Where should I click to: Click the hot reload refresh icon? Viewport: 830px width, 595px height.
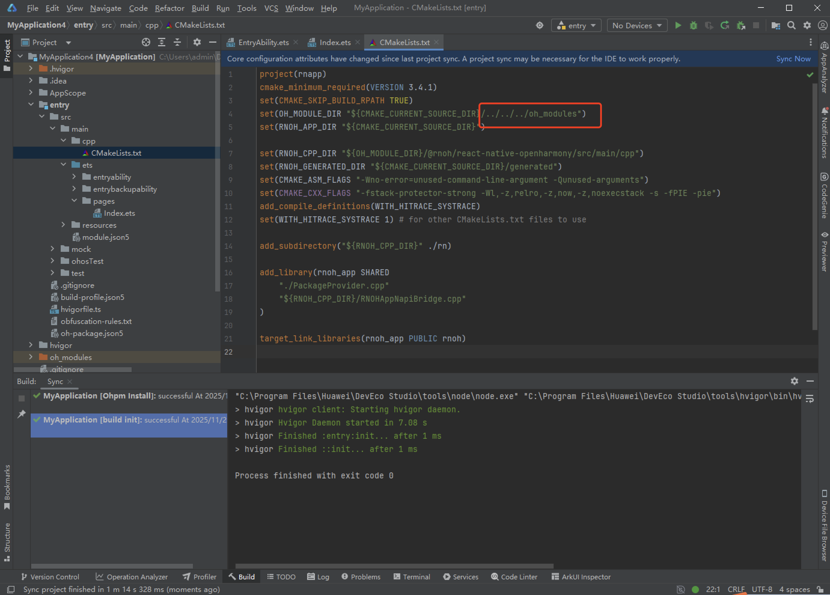725,25
